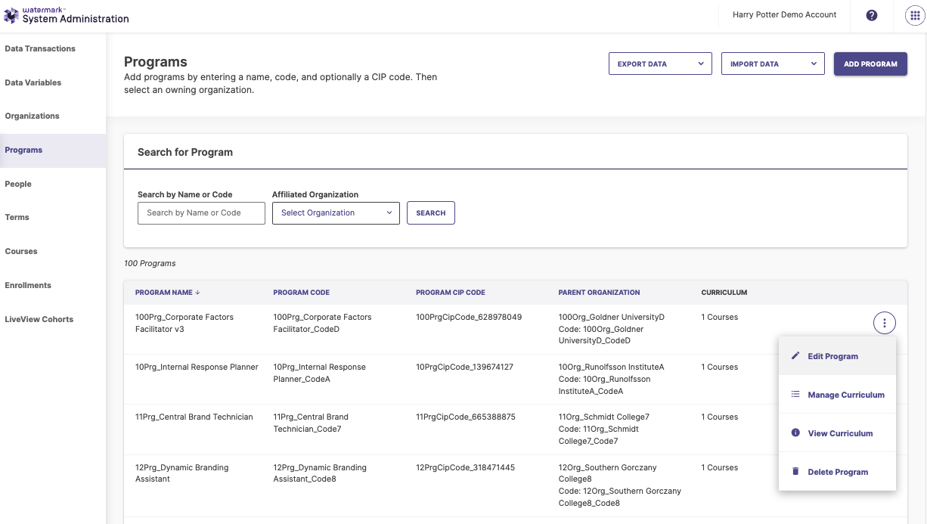This screenshot has height=524, width=927.
Task: Click 12Prg_Dynamic Branding Assistant program name
Action: [182, 473]
